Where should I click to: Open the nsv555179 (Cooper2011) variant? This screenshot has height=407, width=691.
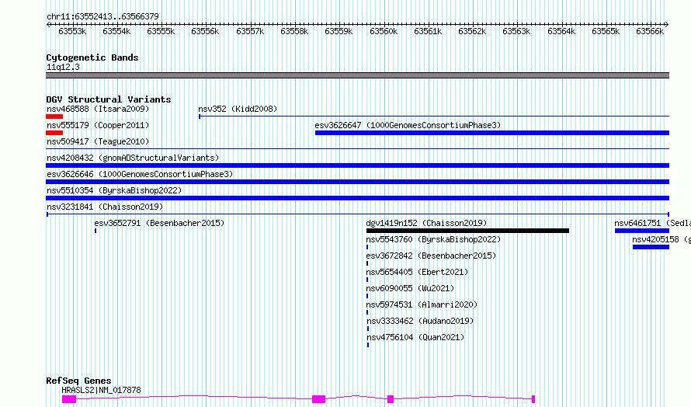[98, 125]
